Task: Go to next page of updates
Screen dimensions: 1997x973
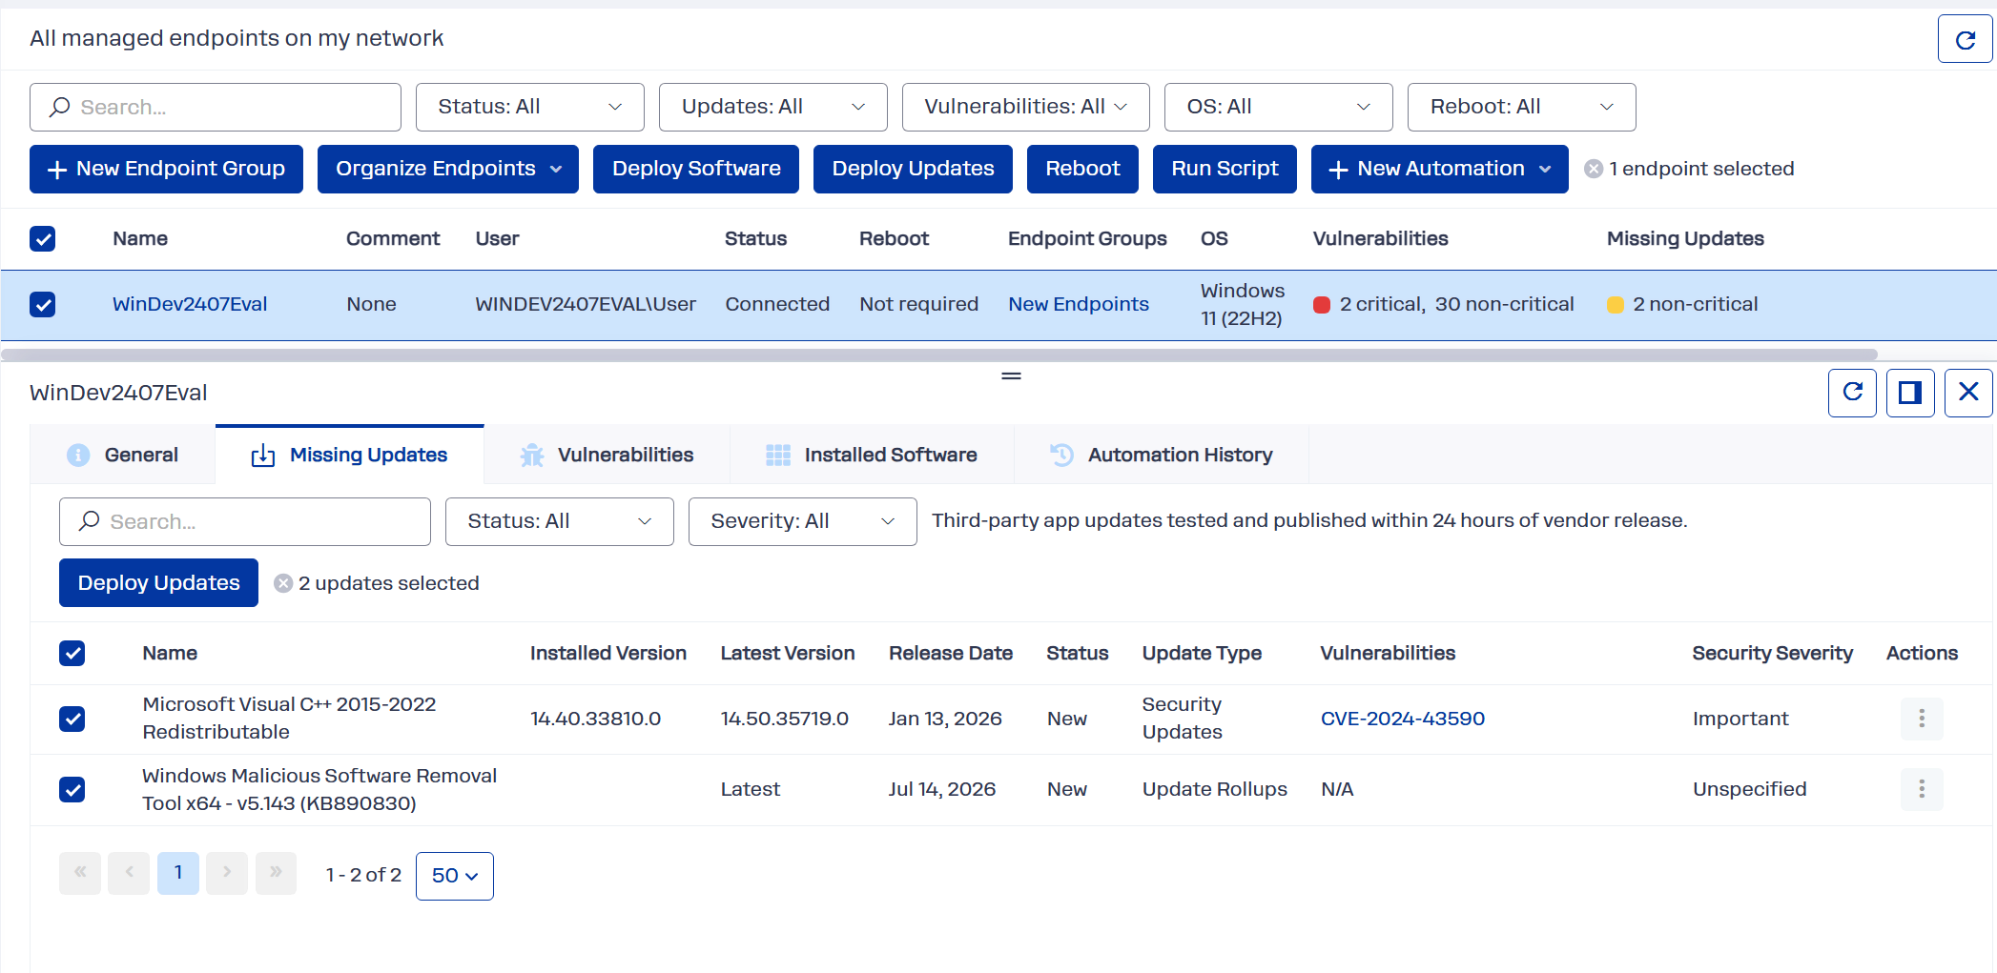Action: tap(227, 873)
